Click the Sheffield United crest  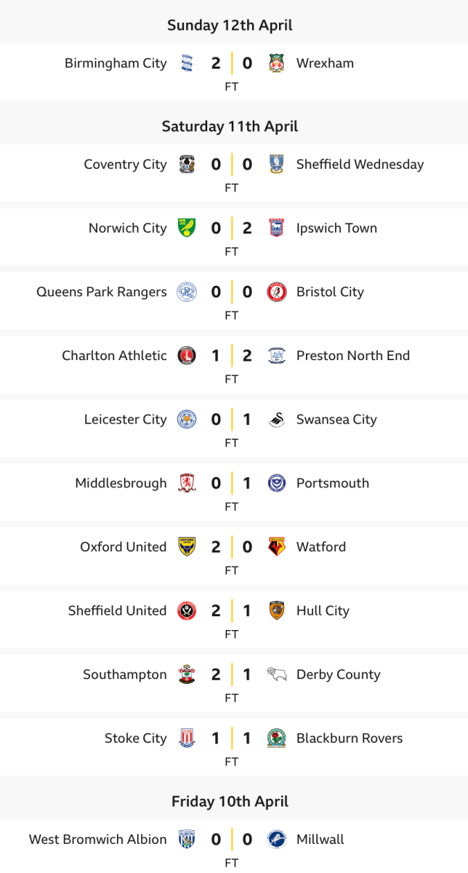[x=187, y=611]
